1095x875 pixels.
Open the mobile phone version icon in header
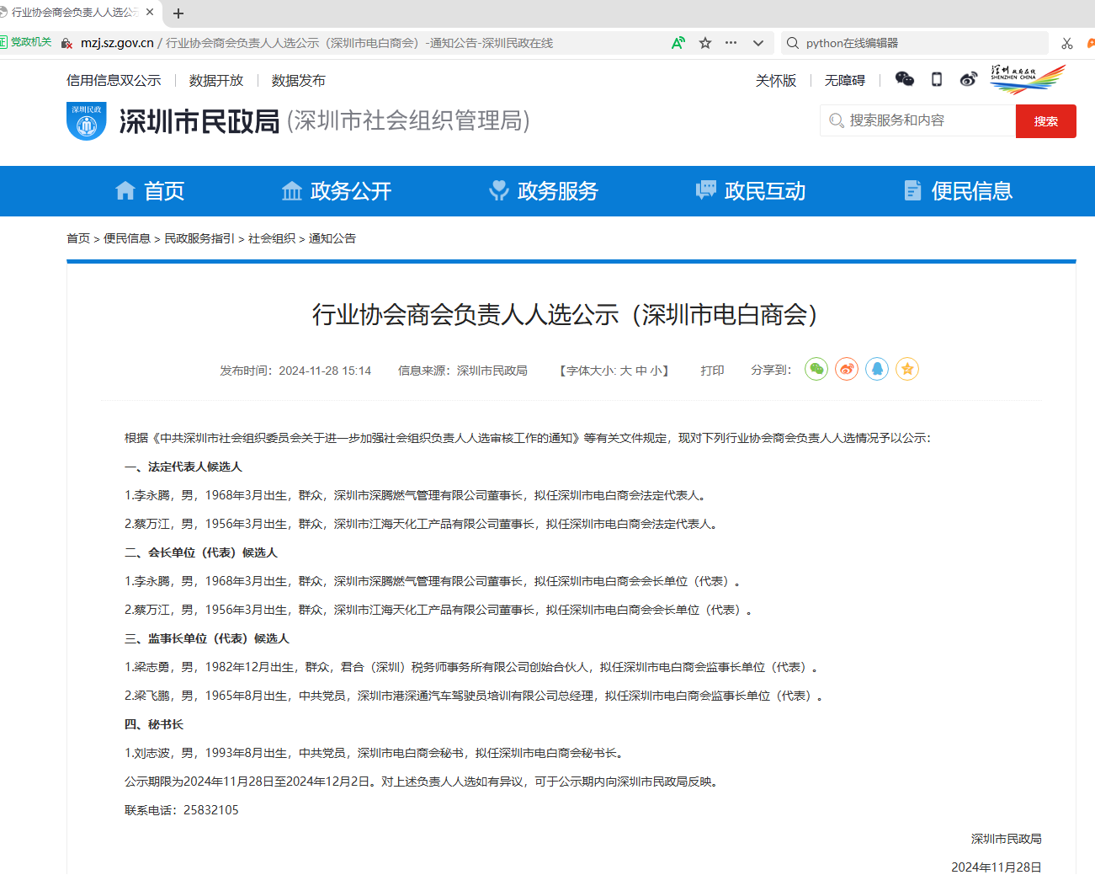click(936, 79)
